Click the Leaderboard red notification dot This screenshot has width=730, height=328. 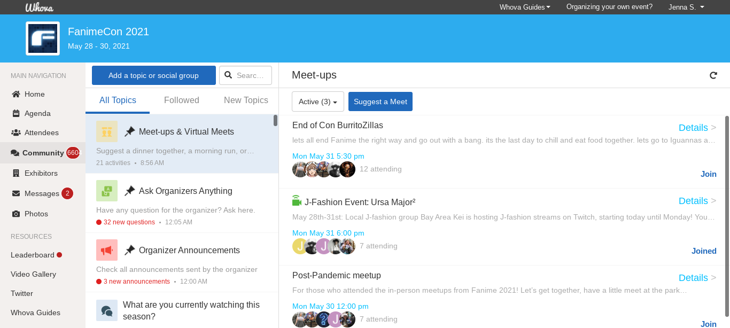tap(59, 255)
